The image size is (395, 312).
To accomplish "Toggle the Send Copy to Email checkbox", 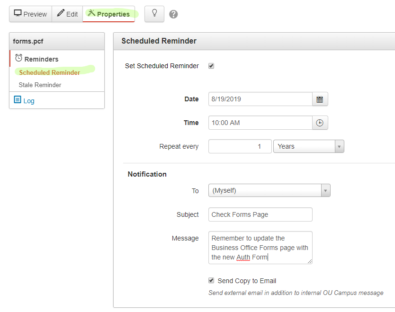I will tap(211, 281).
